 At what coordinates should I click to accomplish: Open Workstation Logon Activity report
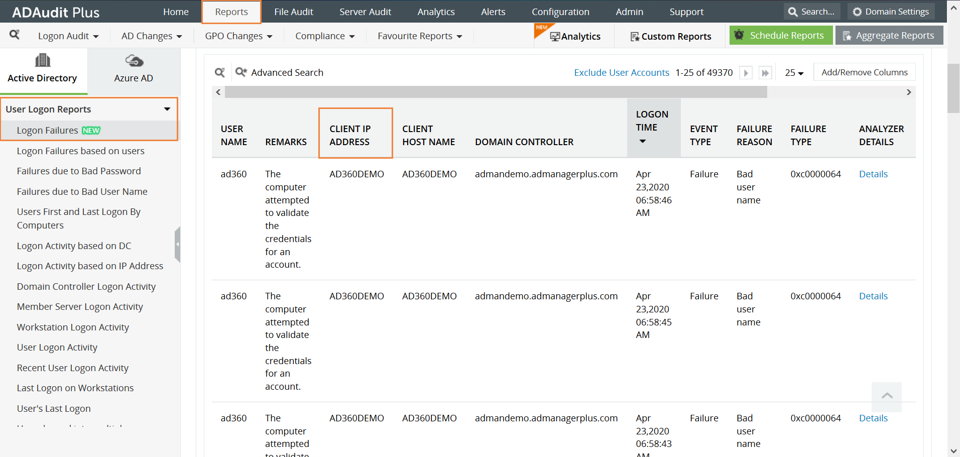73,327
